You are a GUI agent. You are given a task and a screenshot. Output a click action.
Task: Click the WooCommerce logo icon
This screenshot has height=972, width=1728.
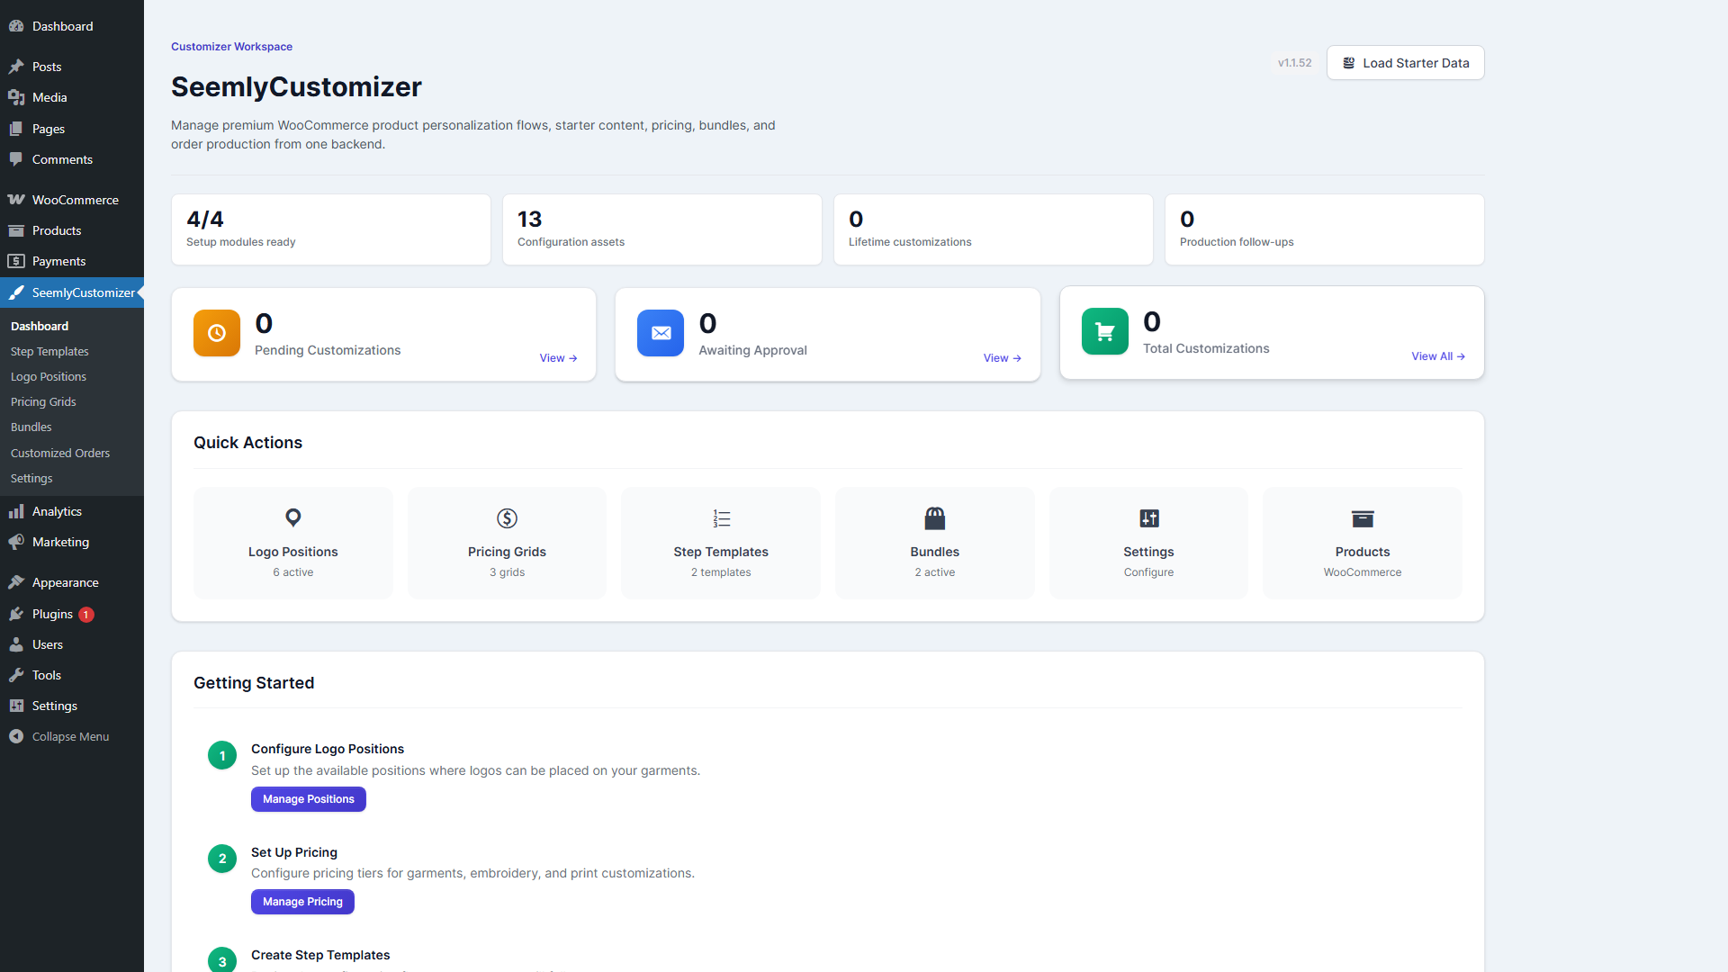point(16,200)
